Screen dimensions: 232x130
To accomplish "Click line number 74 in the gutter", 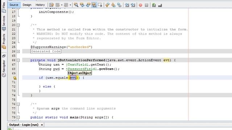I will [14, 95].
